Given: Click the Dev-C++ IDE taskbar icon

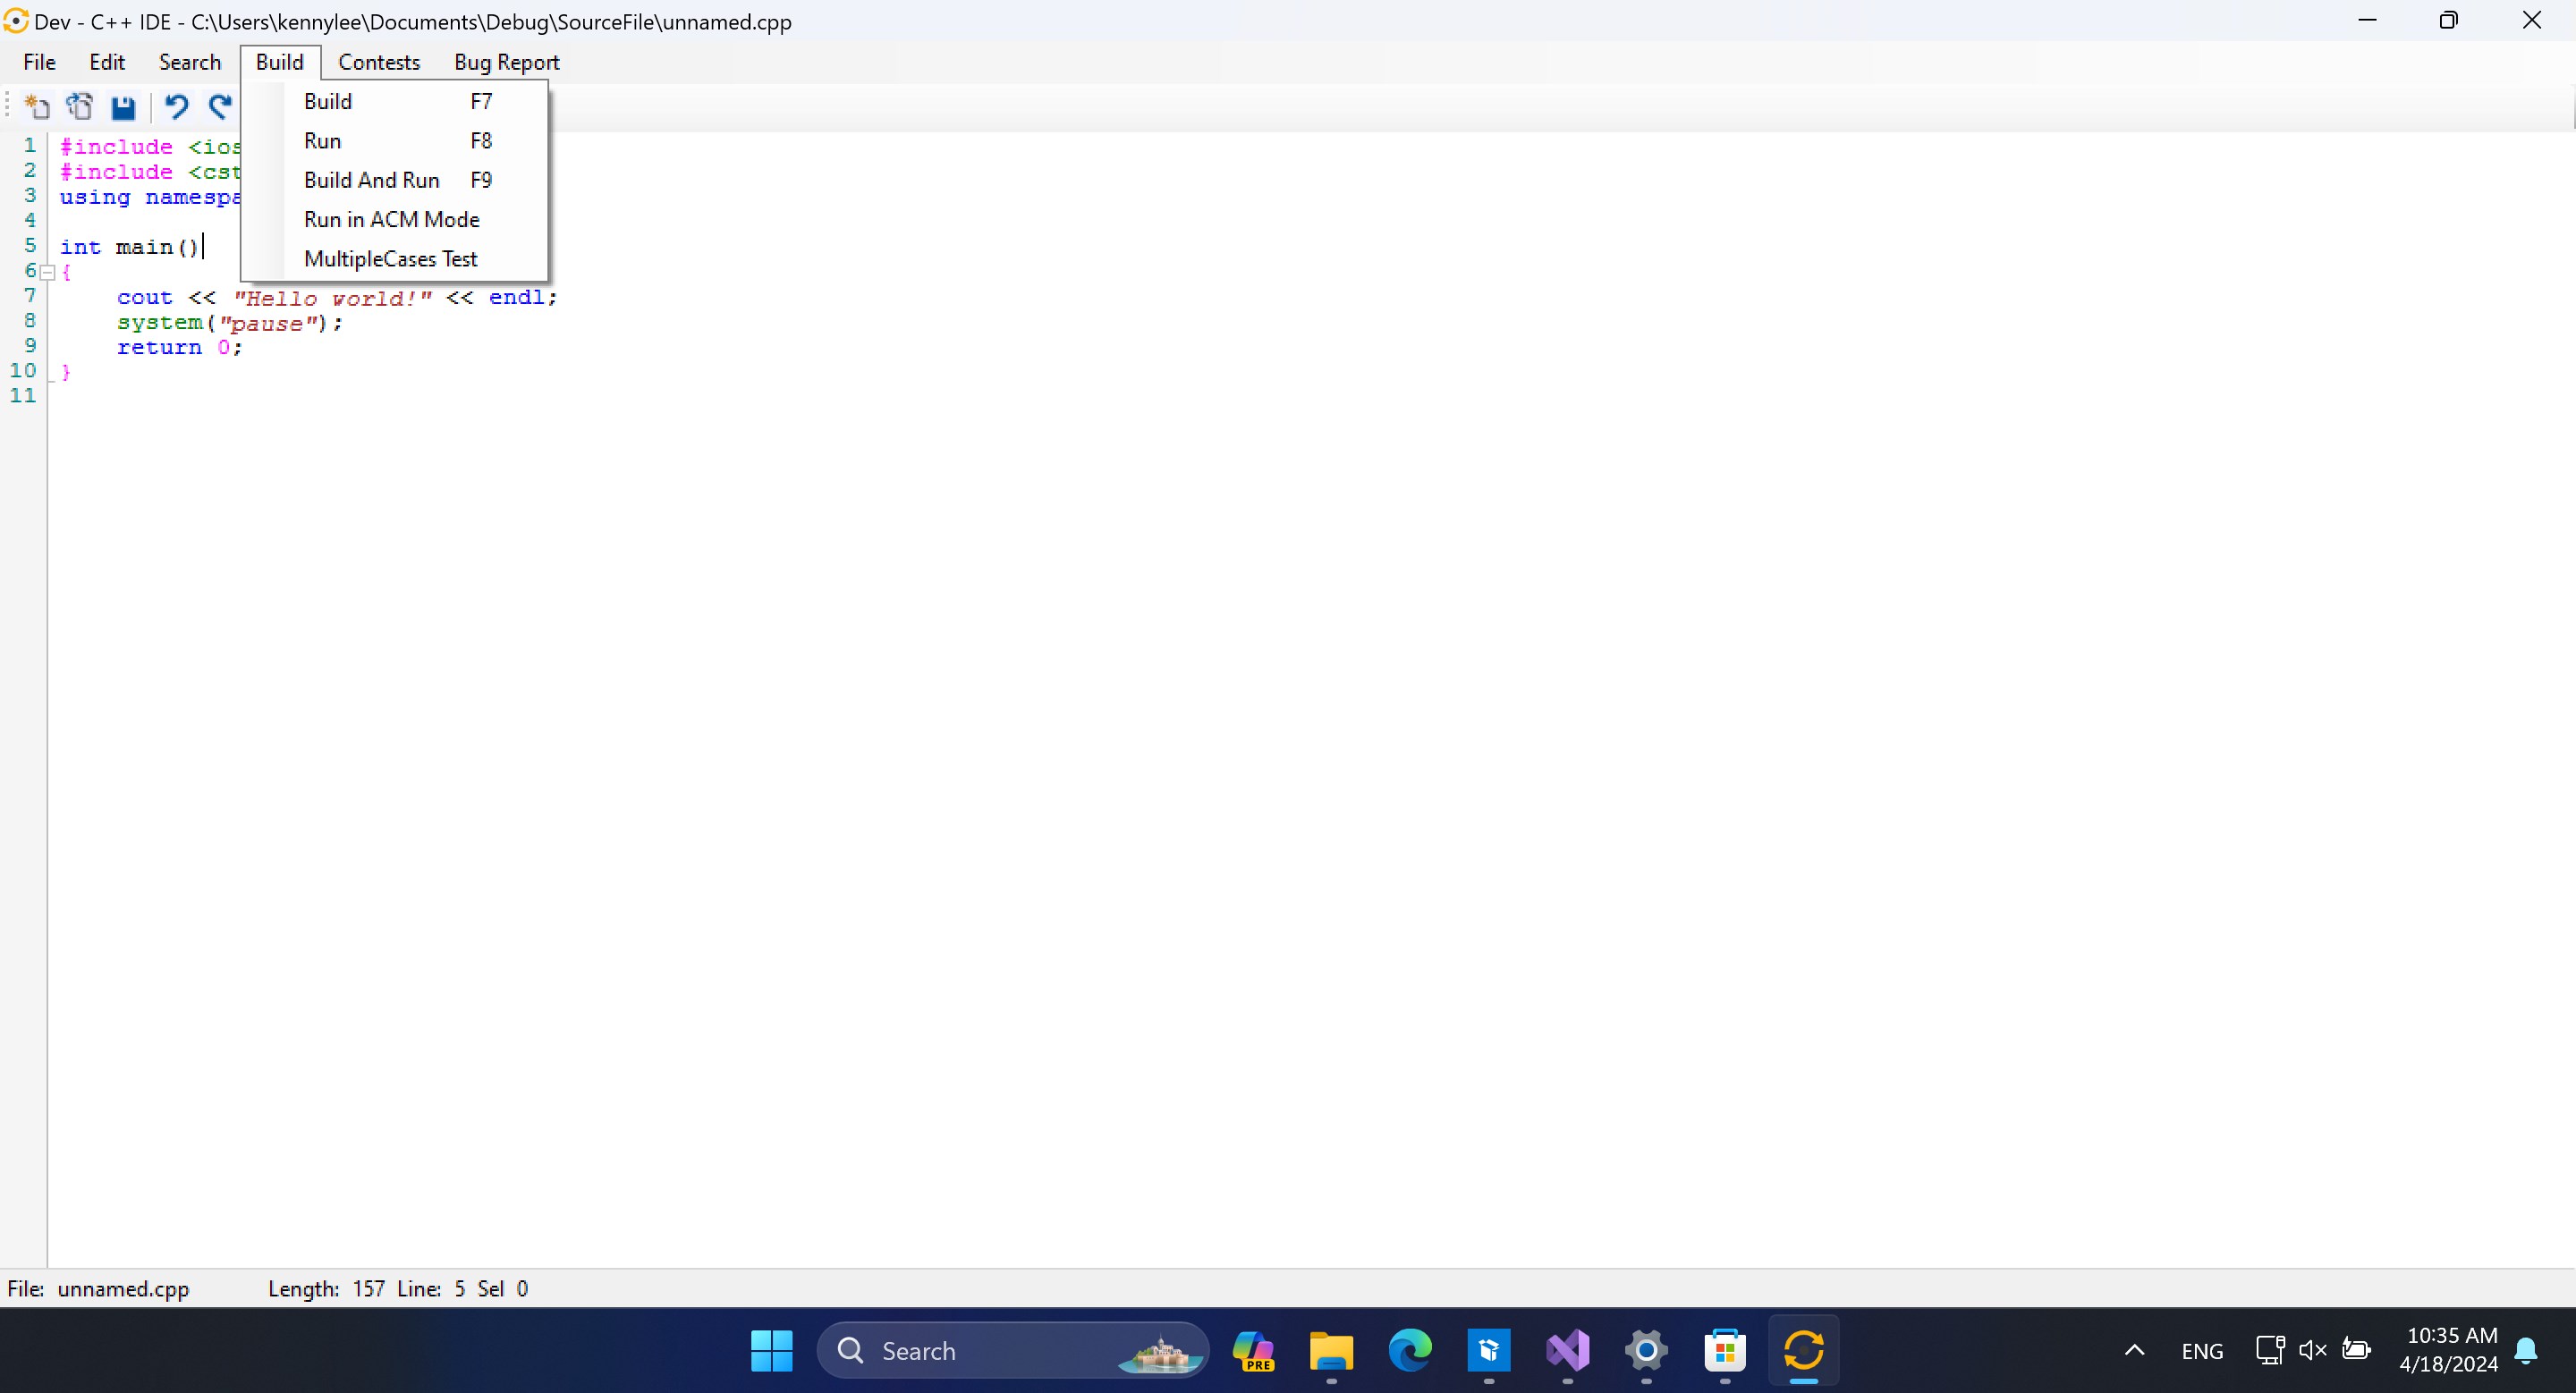Looking at the screenshot, I should point(1803,1351).
